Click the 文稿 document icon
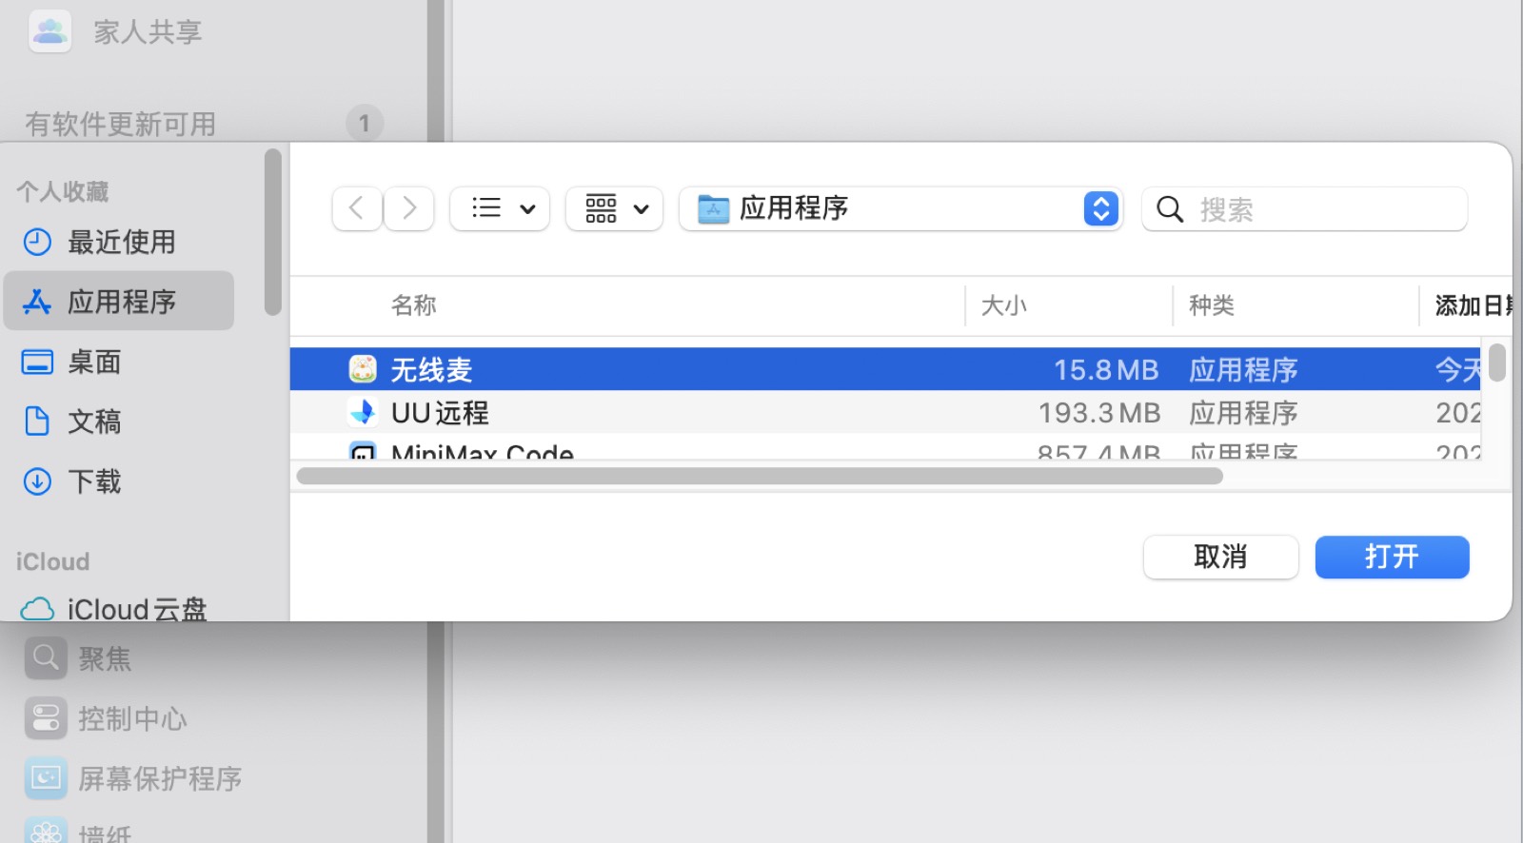Viewport: 1523px width, 843px height. point(37,421)
